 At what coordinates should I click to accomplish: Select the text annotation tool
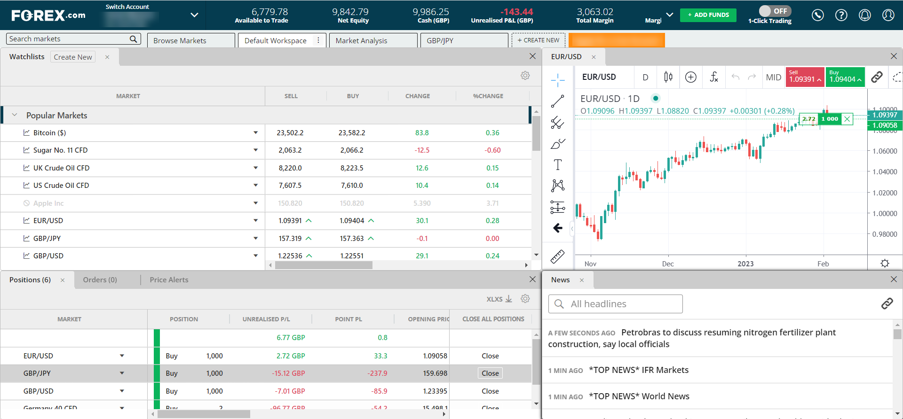[558, 165]
